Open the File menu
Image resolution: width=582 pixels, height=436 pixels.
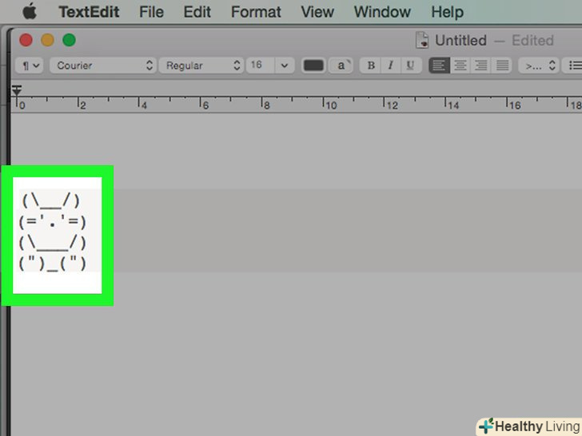[x=151, y=12]
